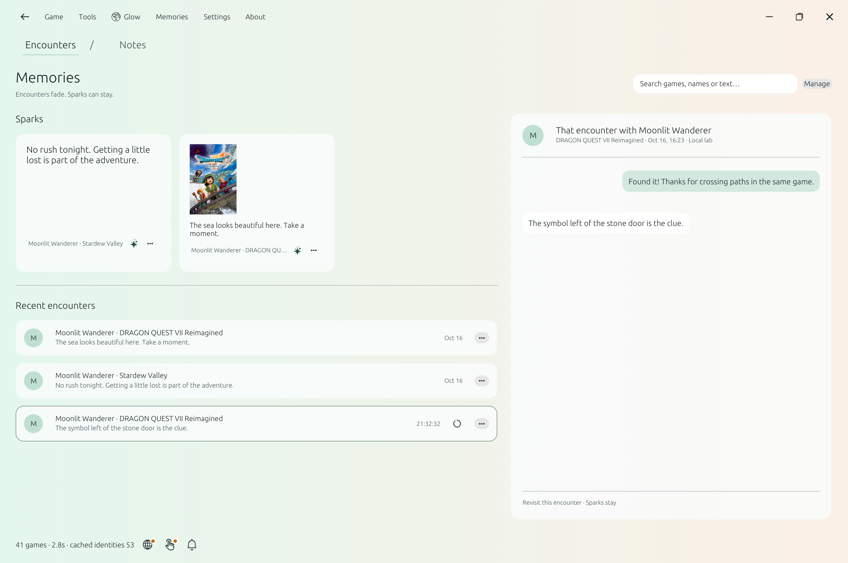This screenshot has height=563, width=848.
Task: Click the 'No rush tonight' spark card text
Action: click(x=88, y=155)
